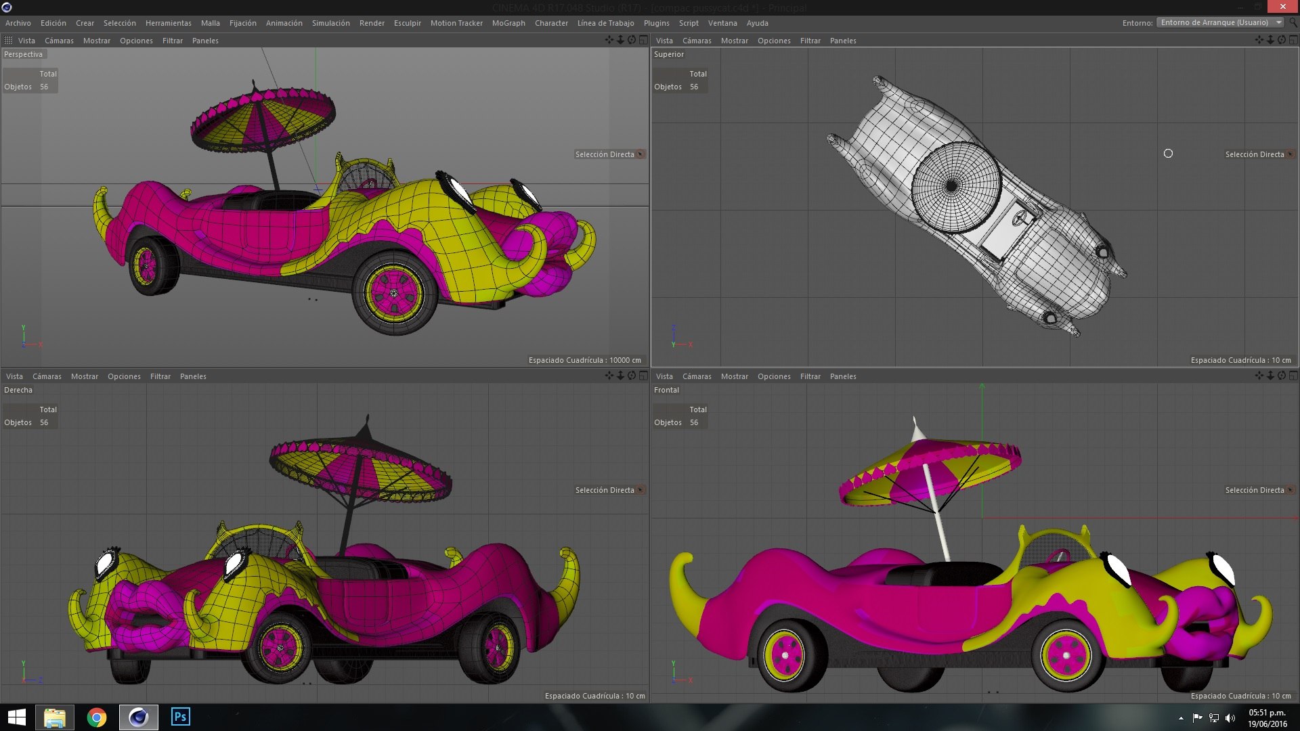1300x731 pixels.
Task: Open Windows Start button on taskbar
Action: [17, 717]
